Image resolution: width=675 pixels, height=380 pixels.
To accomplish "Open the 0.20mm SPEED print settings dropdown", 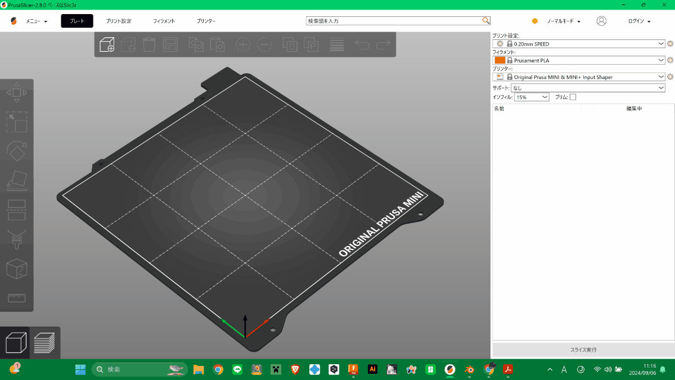I will coord(579,43).
